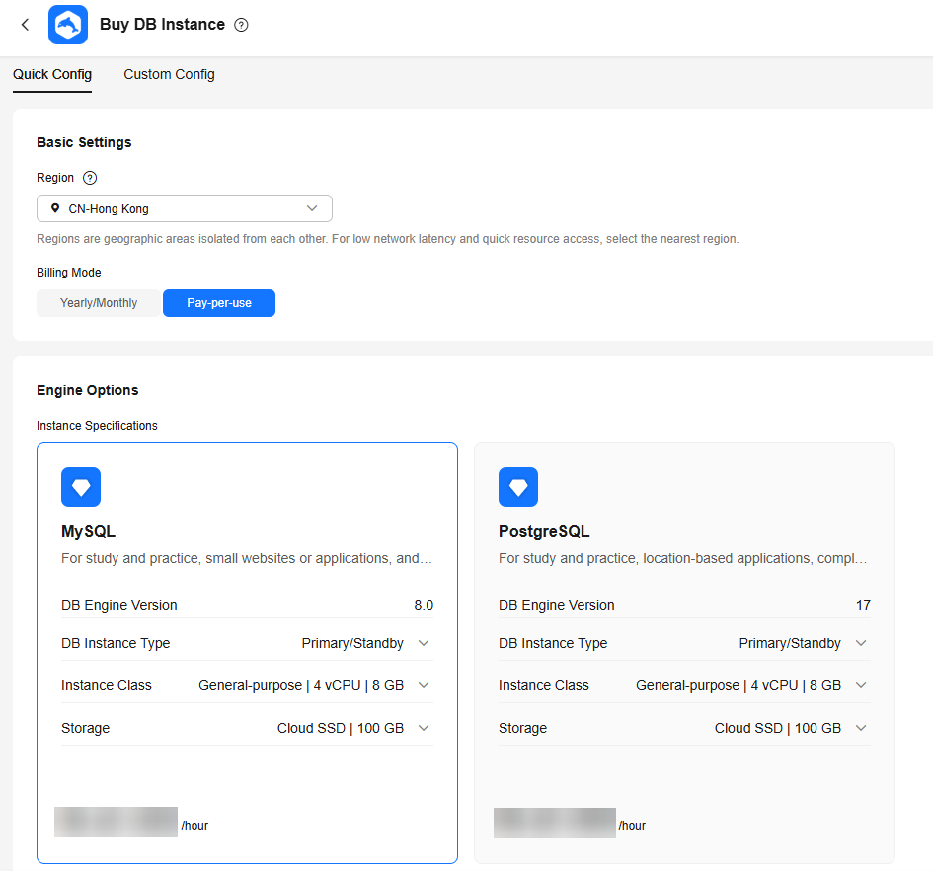The height and width of the screenshot is (871, 933).
Task: Click the MySQL diamond engine icon
Action: [81, 487]
